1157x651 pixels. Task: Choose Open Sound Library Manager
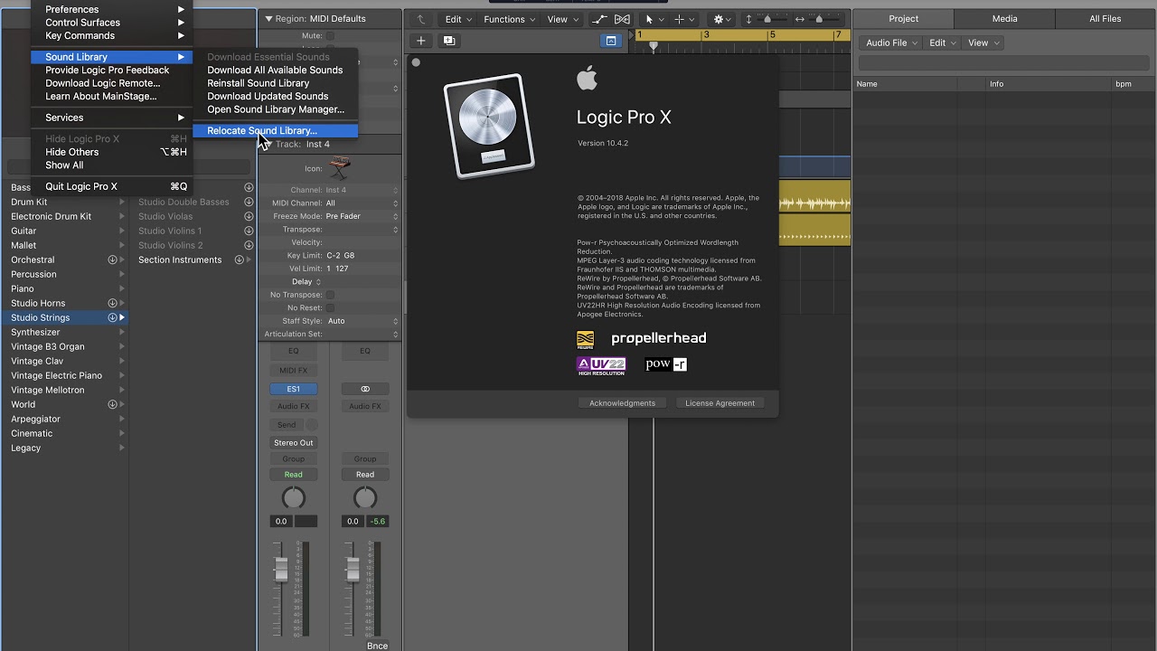coord(276,109)
